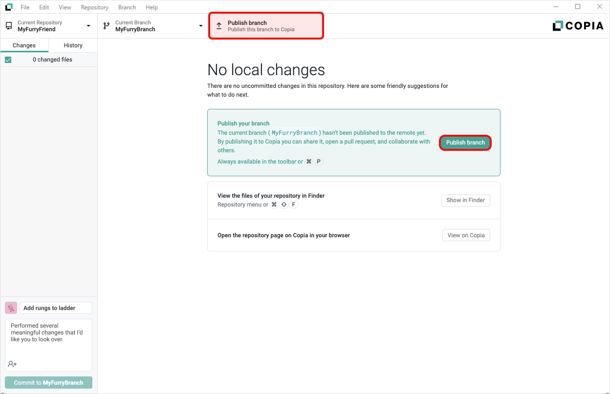The image size is (610, 394).
Task: Click the repository icon beside Current Repository
Action: click(x=9, y=26)
